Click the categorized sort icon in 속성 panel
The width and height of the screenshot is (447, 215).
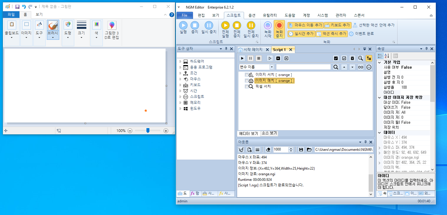tap(380, 56)
